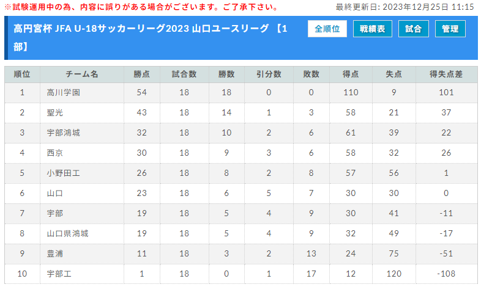Select the 豊浦 team row

pos(241,254)
